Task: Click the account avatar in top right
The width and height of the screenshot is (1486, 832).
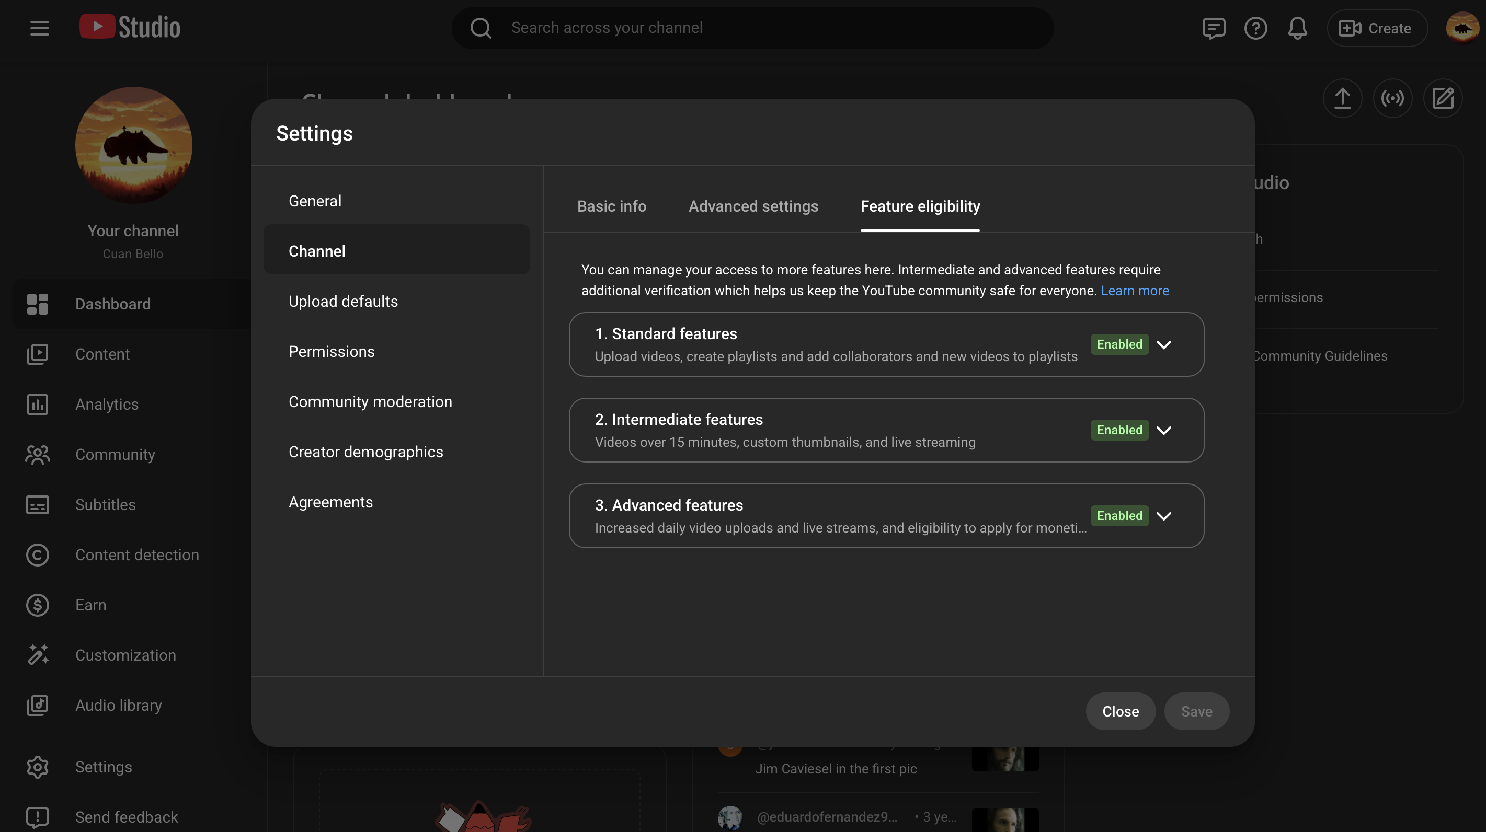Action: [1462, 28]
